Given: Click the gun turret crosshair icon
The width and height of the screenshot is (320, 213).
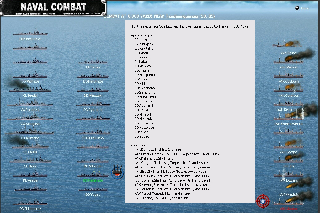Looking at the screenshot, I should 117,172.
